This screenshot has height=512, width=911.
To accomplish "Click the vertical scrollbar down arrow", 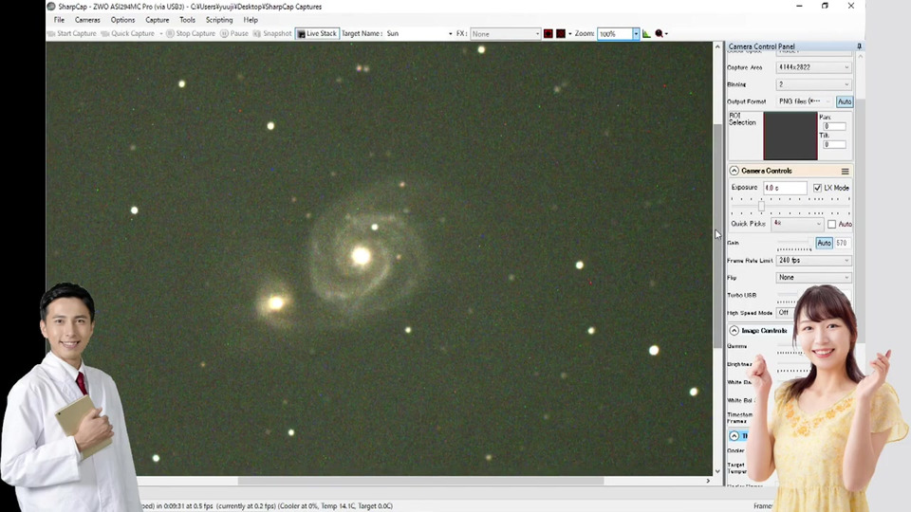I will 717,471.
